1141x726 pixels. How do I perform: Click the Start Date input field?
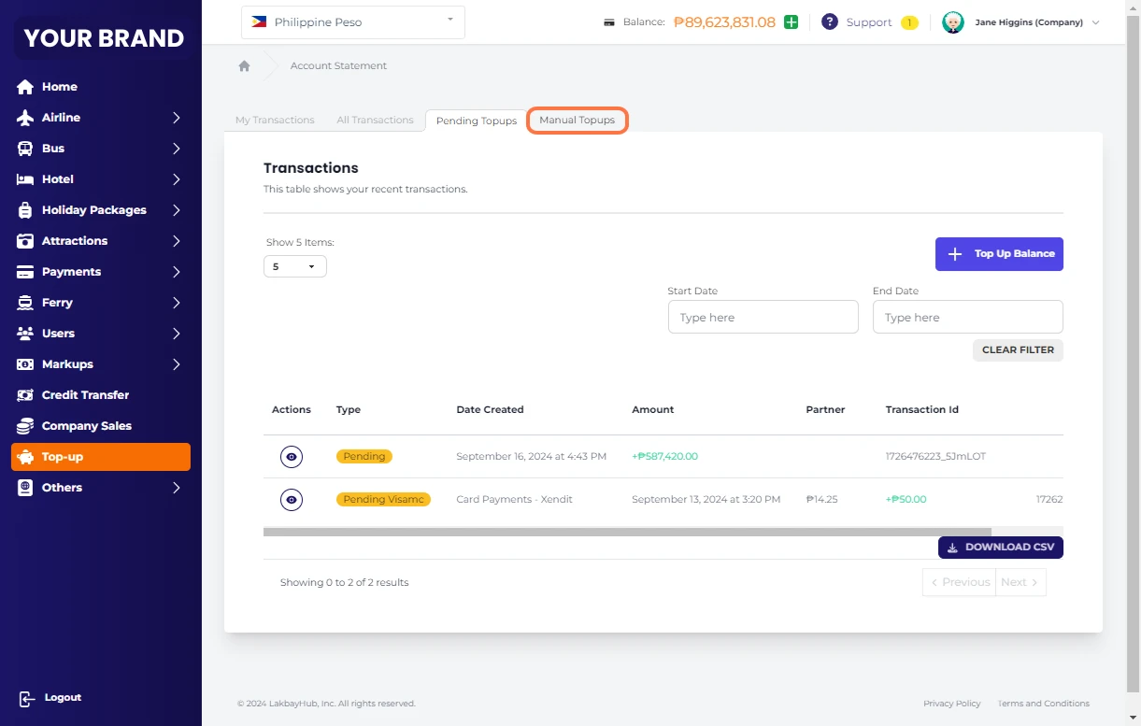tap(763, 318)
